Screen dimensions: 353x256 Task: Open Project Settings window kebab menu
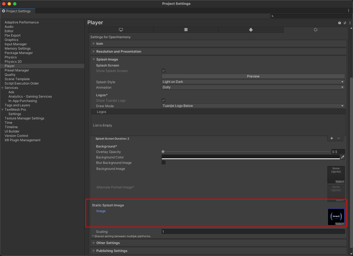(x=349, y=10)
